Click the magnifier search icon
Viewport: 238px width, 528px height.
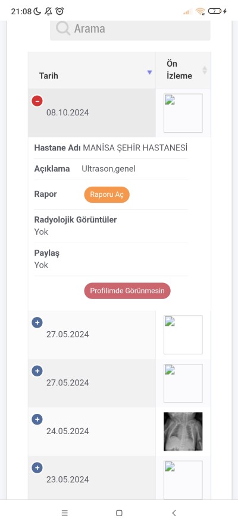(62, 29)
